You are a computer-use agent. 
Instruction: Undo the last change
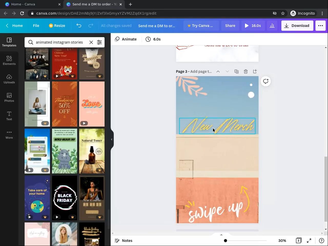tap(79, 26)
